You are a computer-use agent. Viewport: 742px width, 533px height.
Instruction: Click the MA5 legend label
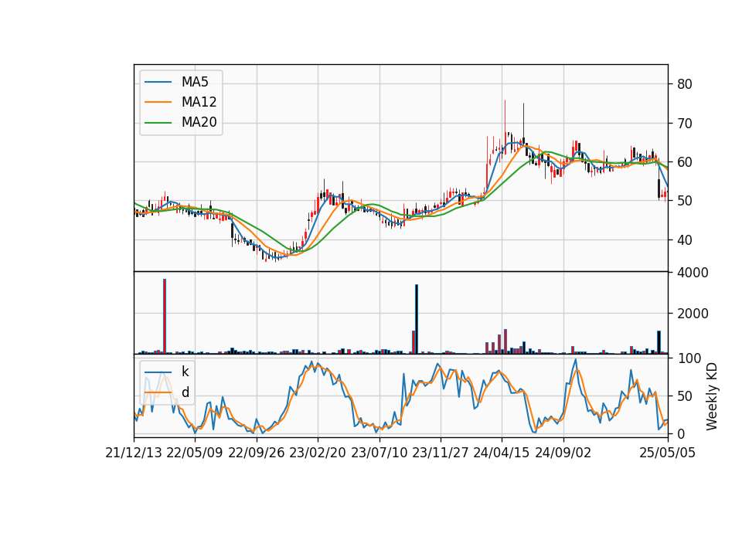(x=195, y=82)
